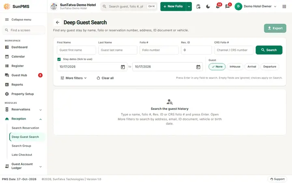This screenshot has height=183, width=292.
Task: Click the back arrow beside Deep Guest Search
Action: (58, 22)
